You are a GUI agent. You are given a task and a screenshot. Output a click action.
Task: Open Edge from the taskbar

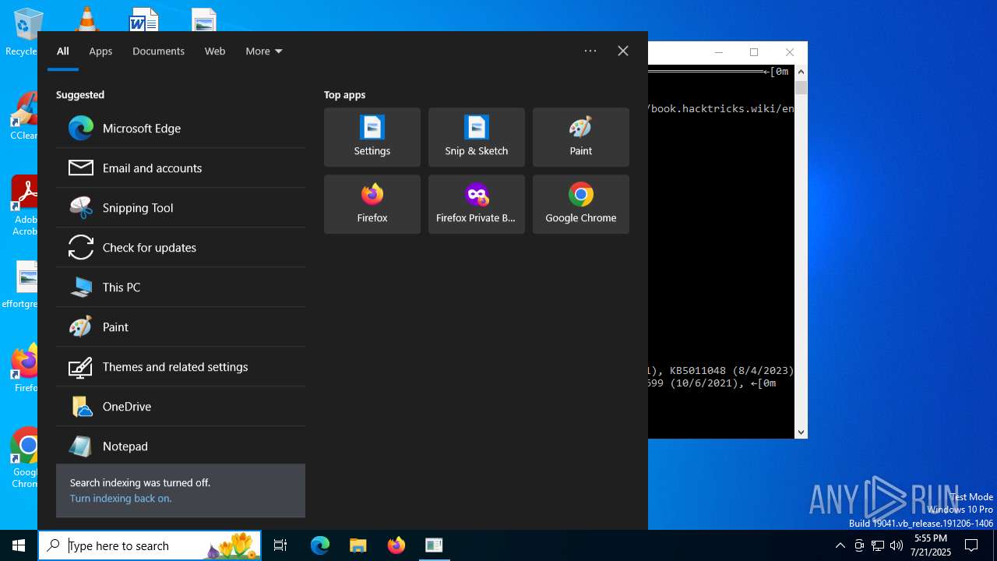pos(320,545)
